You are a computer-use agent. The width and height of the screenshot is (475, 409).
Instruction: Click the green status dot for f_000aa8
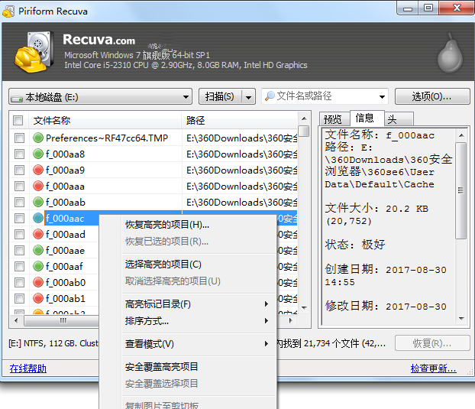click(x=38, y=154)
